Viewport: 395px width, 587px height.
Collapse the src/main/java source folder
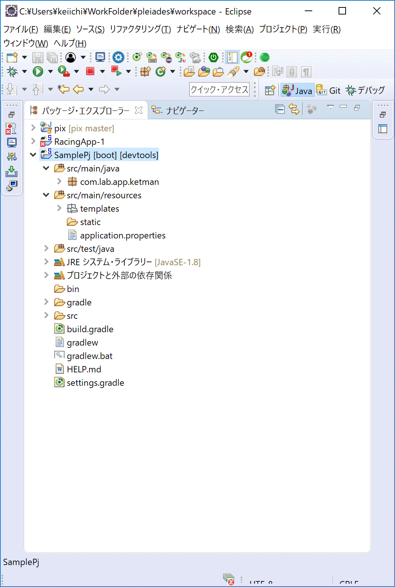[46, 168]
